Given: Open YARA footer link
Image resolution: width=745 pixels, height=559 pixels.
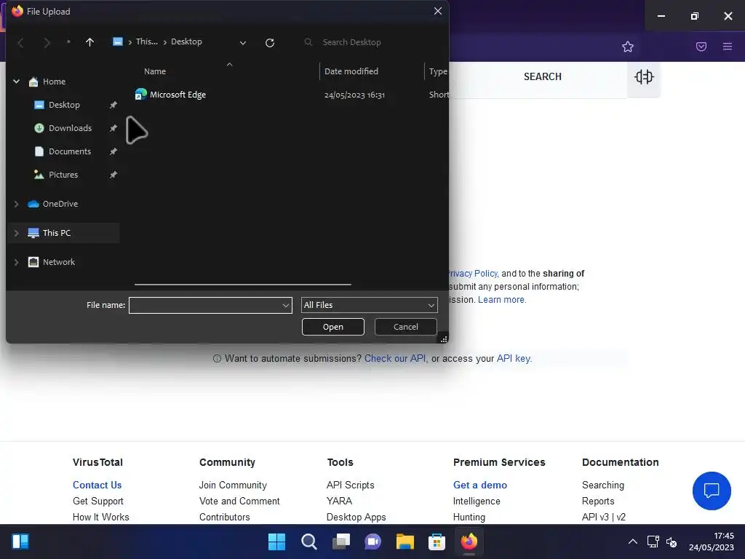Looking at the screenshot, I should pos(339,501).
